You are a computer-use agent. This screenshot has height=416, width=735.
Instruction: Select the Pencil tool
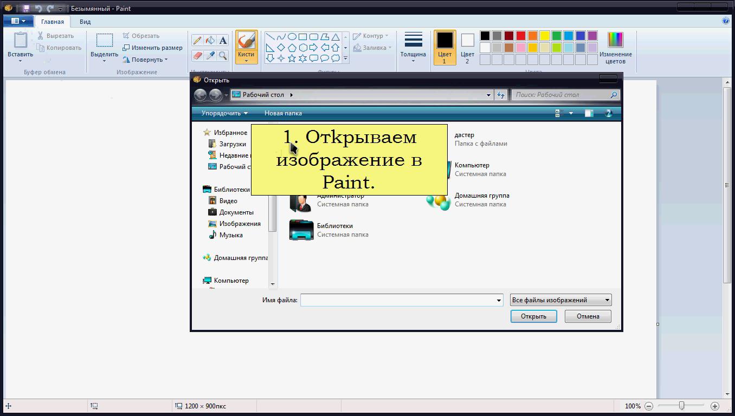click(197, 40)
